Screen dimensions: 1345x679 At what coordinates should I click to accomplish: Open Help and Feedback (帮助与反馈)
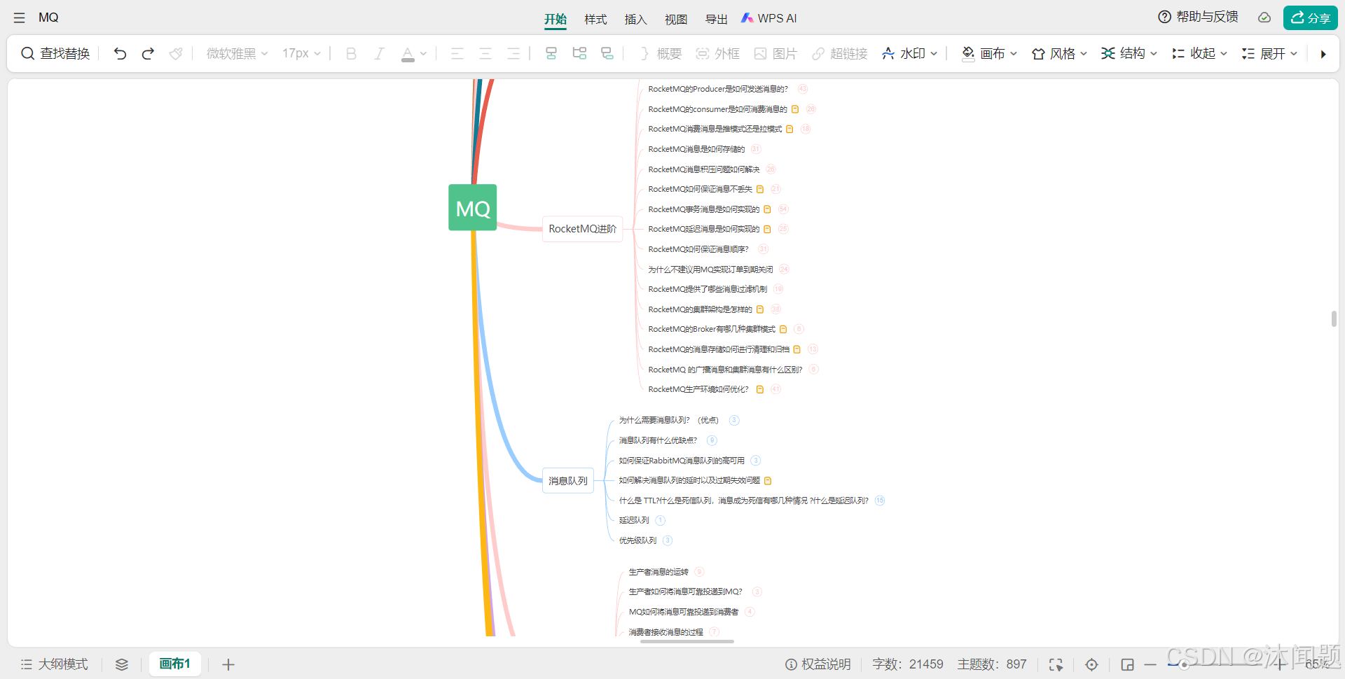pyautogui.click(x=1198, y=17)
